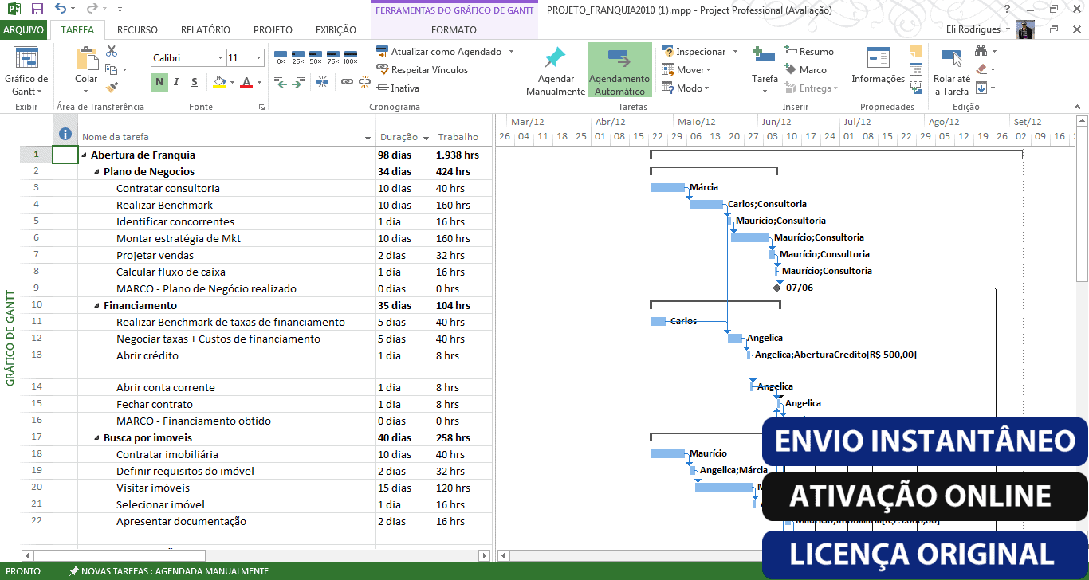Click the Tarefa insert button

pos(765,71)
